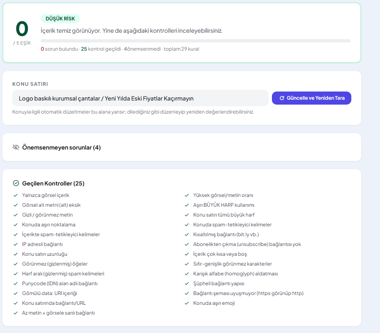Click the 'Gömülü data: URI içeriği' label
Viewport: 380px width, 333px height.
coord(50,293)
